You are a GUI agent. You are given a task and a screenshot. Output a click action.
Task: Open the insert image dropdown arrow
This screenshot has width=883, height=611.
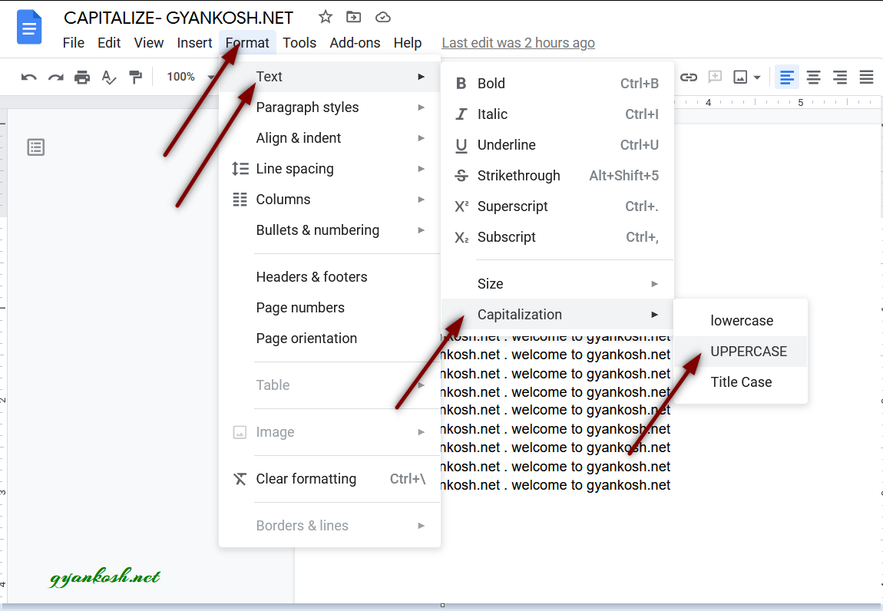(x=756, y=76)
